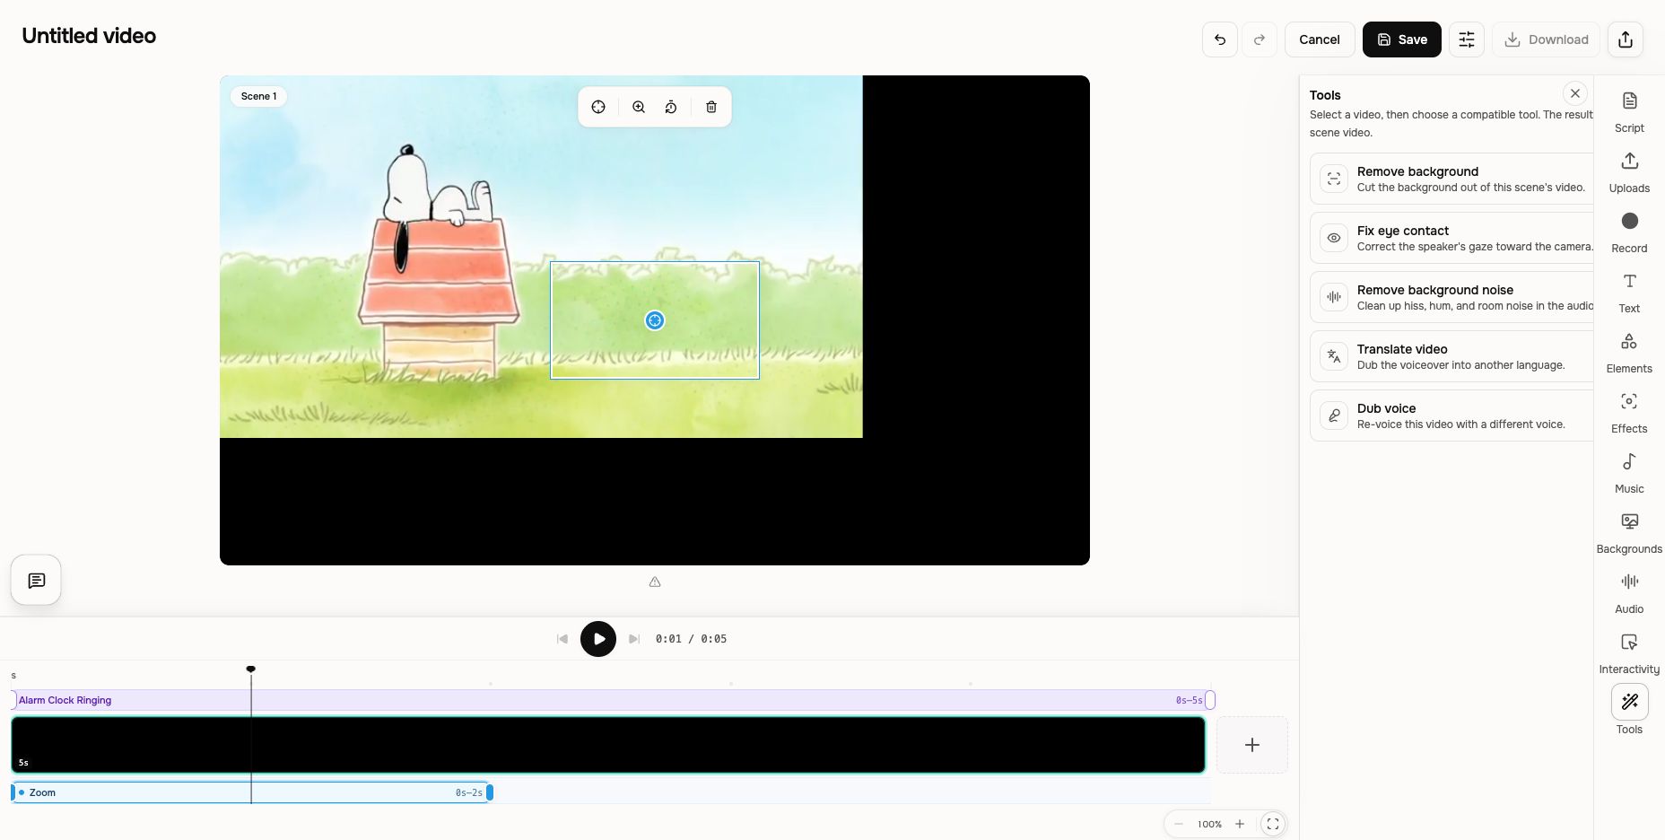Add a new scene with plus button
This screenshot has height=840, width=1665.
click(x=1252, y=745)
